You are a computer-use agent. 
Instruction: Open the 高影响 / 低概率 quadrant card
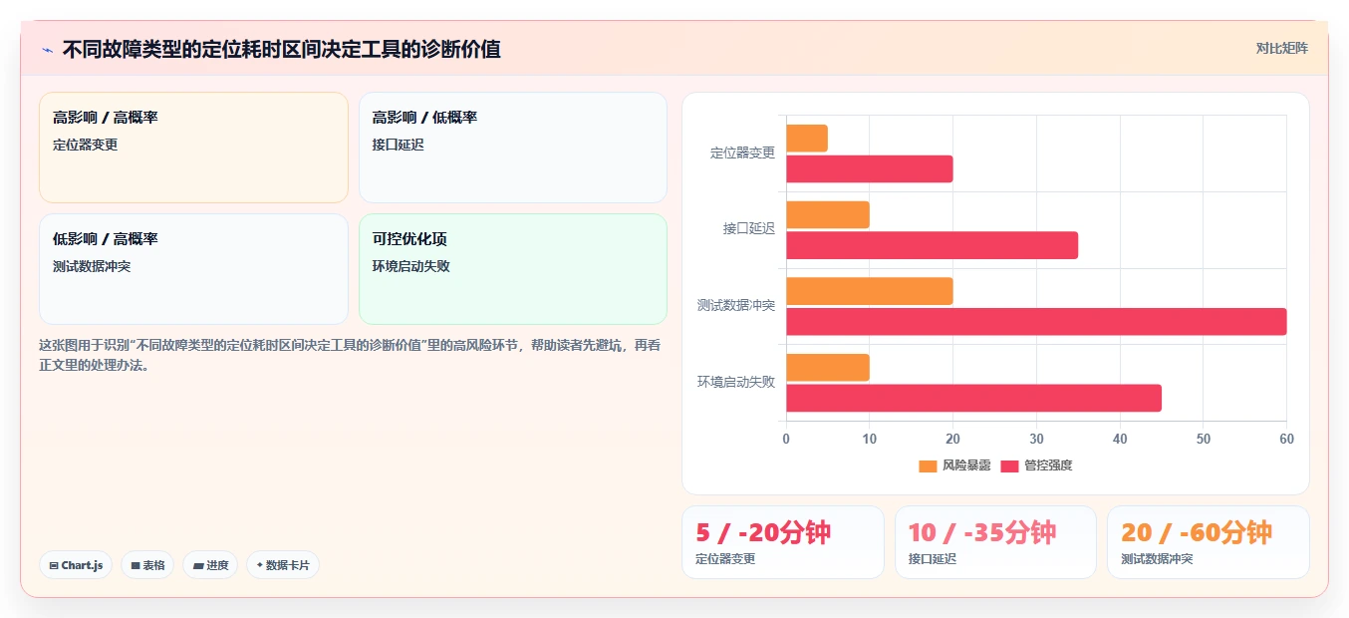[513, 148]
